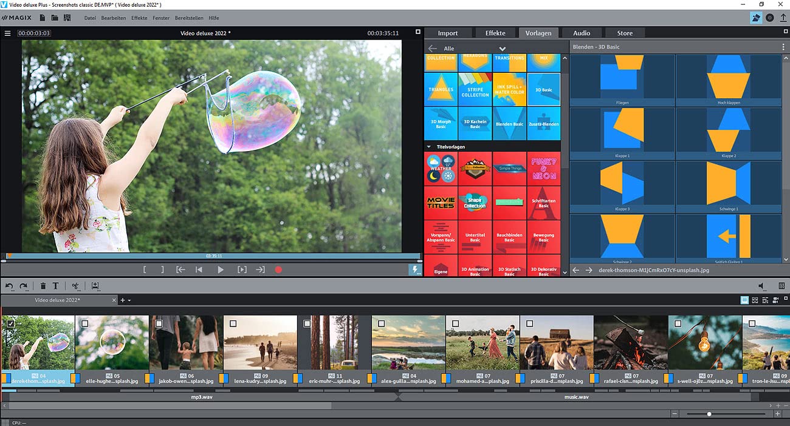Open the Untertitel Basic title templates
The width and height of the screenshot is (790, 426).
[475, 237]
